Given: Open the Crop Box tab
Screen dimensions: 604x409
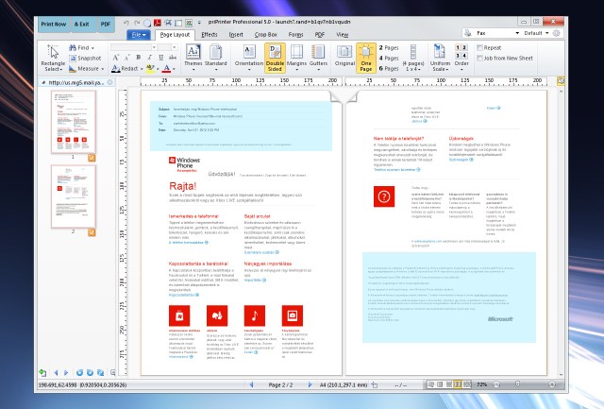Looking at the screenshot, I should click(x=265, y=34).
